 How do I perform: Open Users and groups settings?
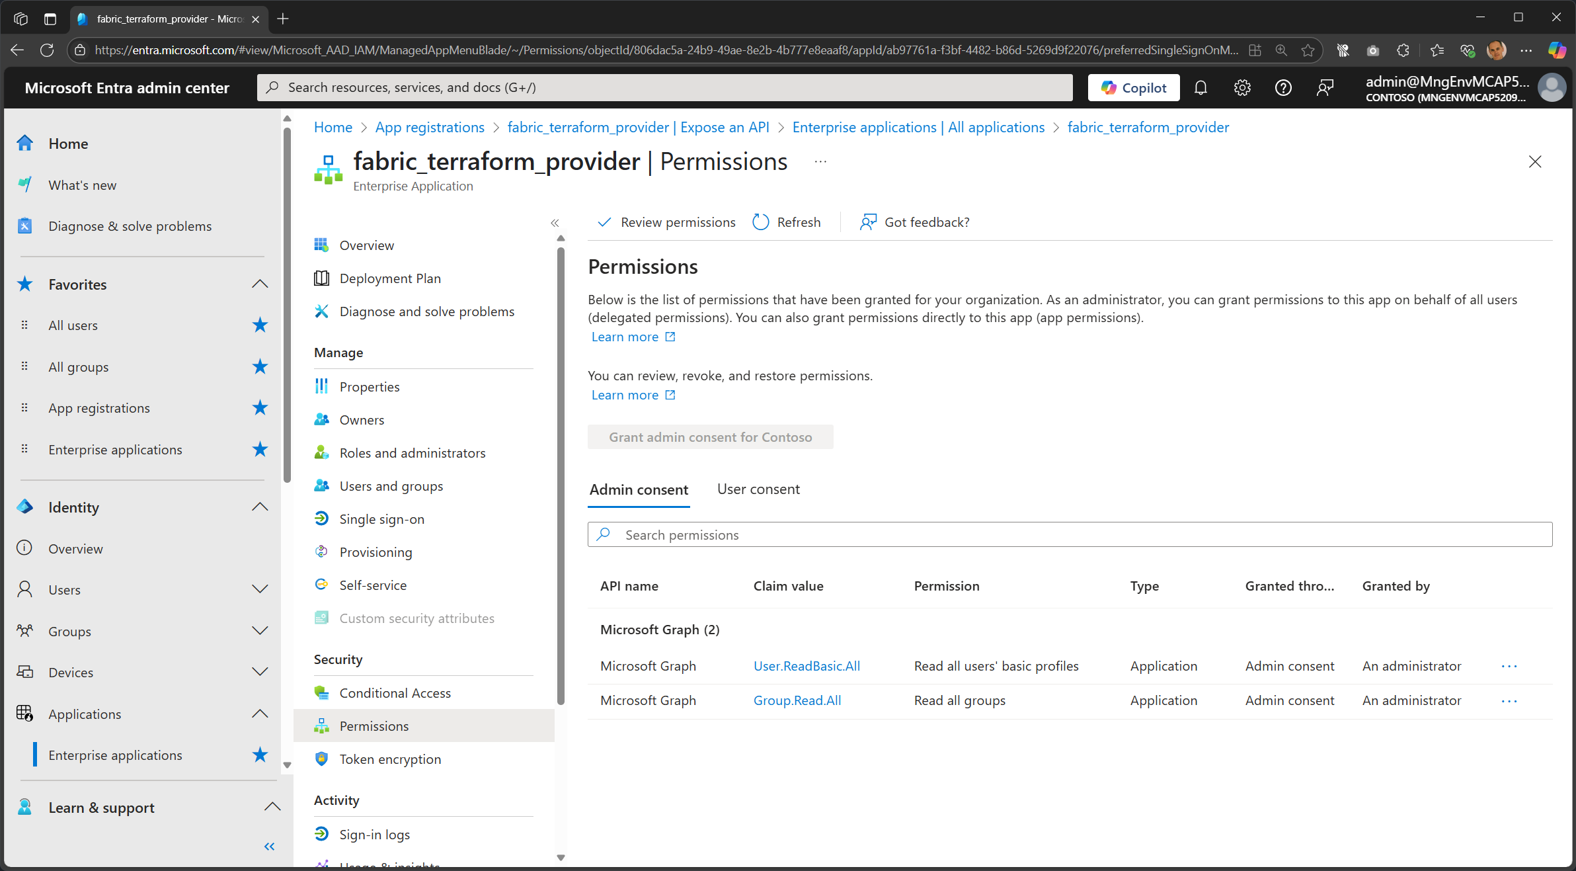[391, 485]
